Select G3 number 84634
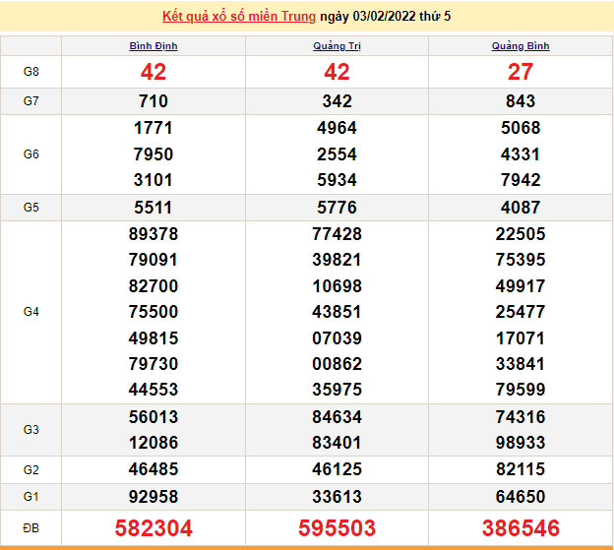Screen dimensions: 614x550 click(337, 416)
